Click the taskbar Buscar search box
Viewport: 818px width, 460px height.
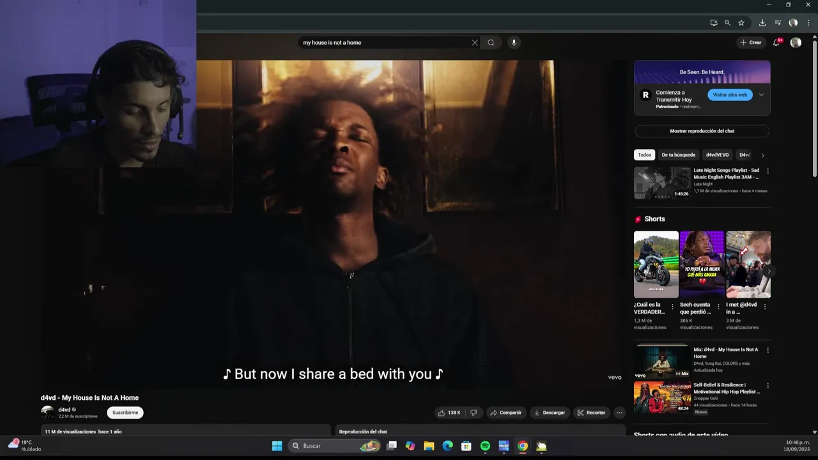click(x=334, y=446)
